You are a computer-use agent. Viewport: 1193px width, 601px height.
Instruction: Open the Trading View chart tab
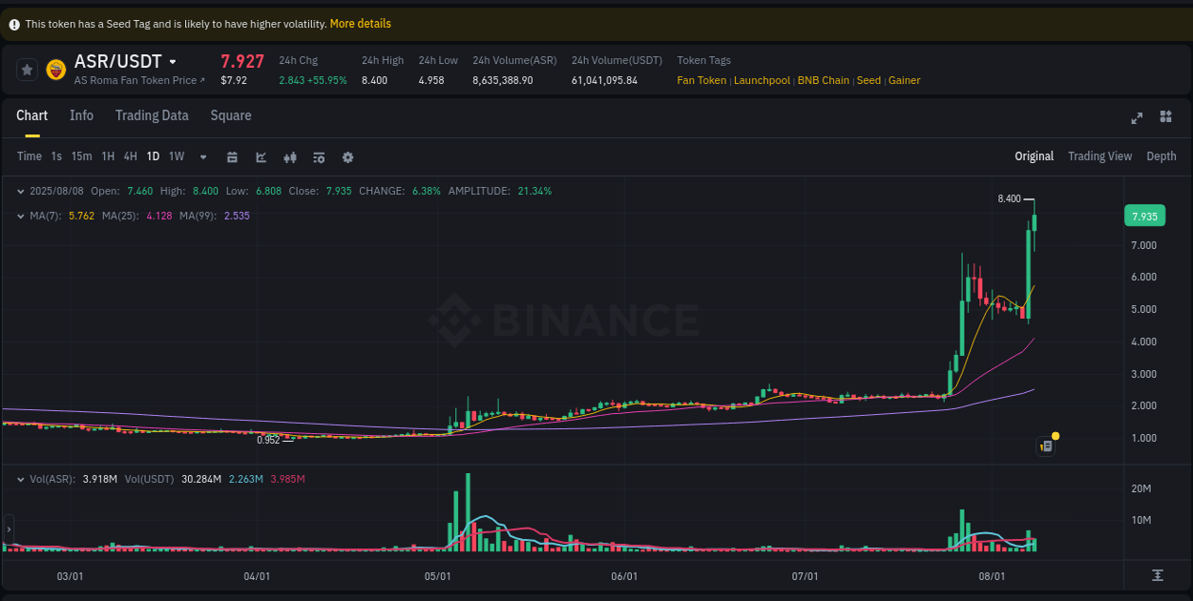(1099, 155)
